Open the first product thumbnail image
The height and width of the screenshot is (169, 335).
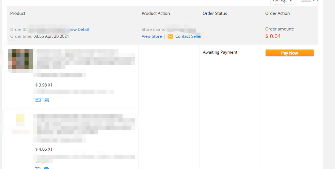click(x=20, y=59)
